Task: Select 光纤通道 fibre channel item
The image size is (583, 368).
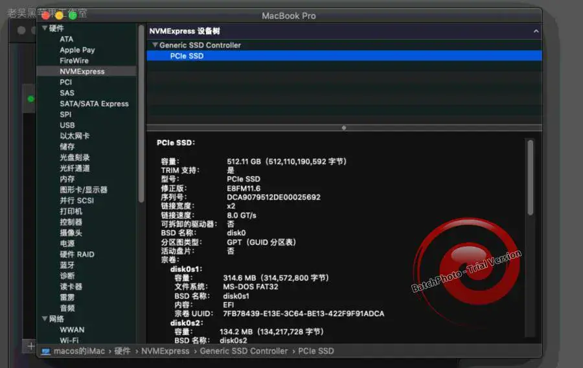Action: pos(74,168)
